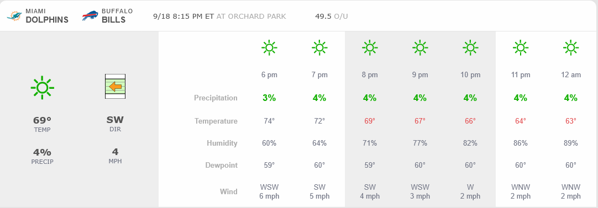Click the 8 pm hour column header
This screenshot has width=598, height=208.
coord(370,75)
